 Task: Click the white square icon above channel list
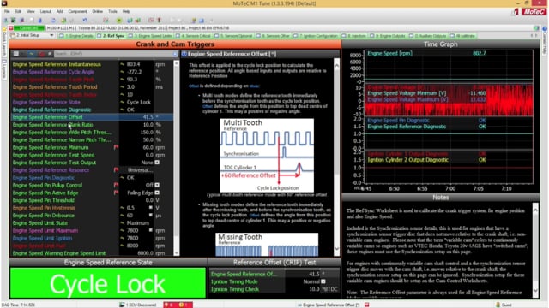pyautogui.click(x=16, y=54)
